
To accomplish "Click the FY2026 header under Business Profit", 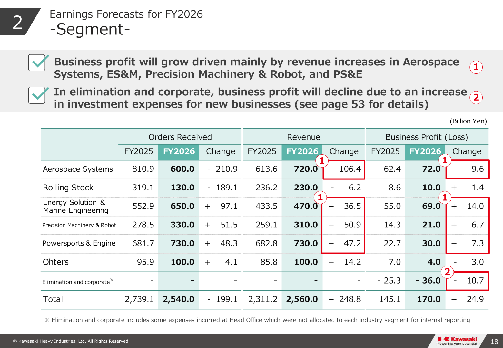I will coord(425,151).
